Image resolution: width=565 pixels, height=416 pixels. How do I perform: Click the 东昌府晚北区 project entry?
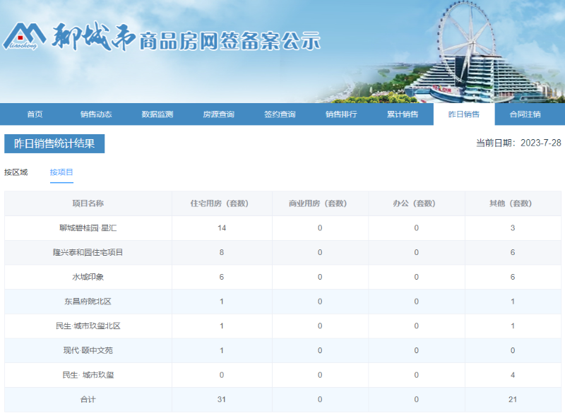[x=87, y=302]
